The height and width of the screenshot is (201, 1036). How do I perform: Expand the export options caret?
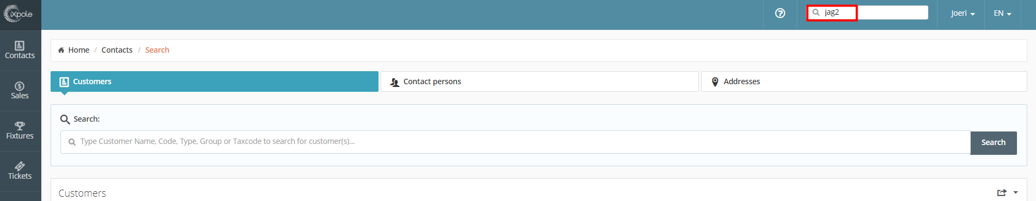1015,192
